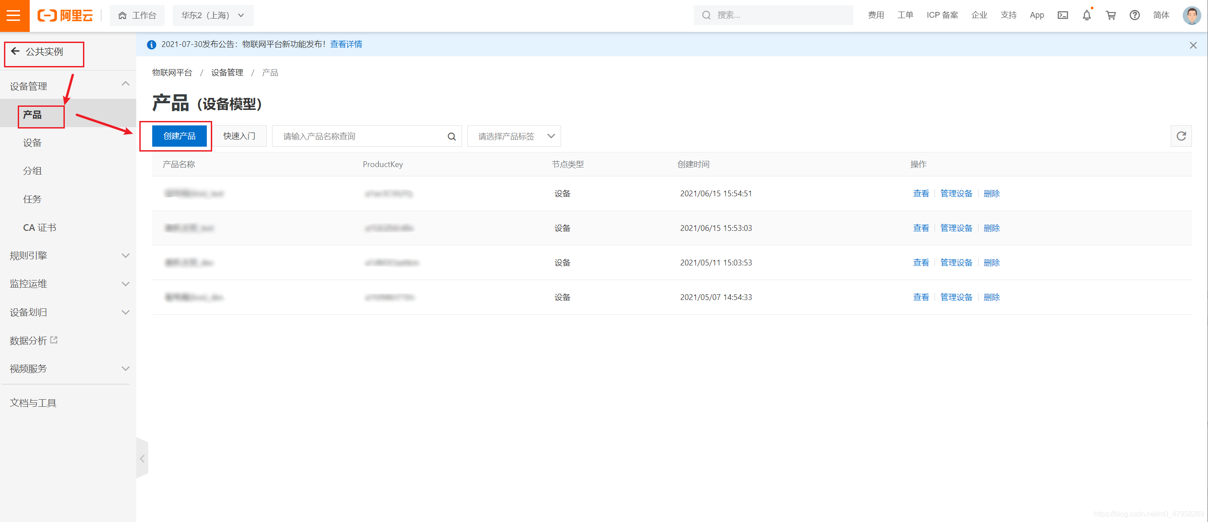Close the announcement banner
1208x522 pixels.
click(x=1193, y=45)
